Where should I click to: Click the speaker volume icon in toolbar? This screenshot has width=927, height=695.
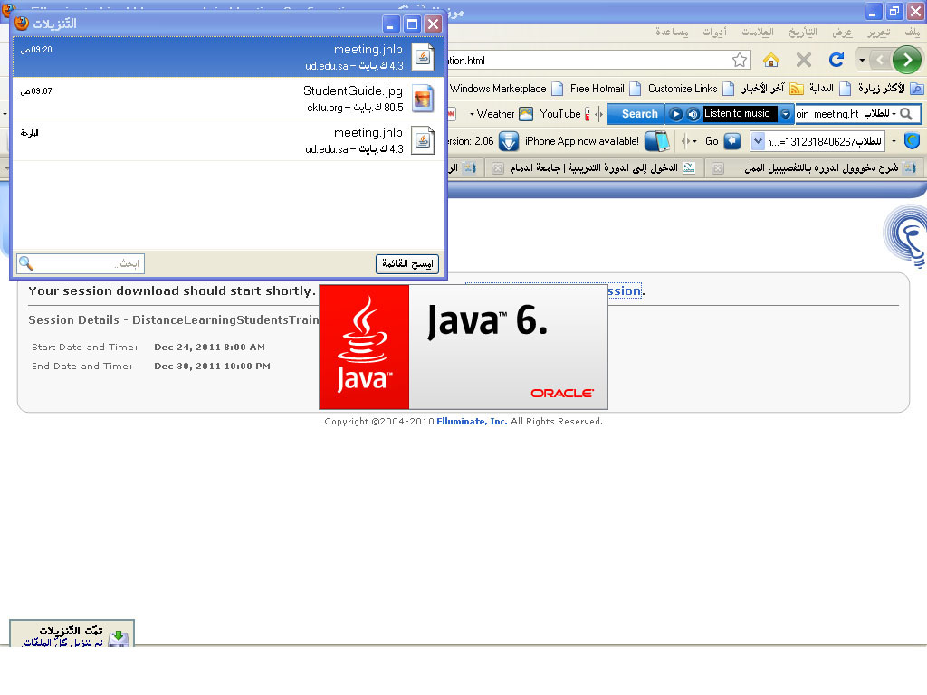point(693,114)
